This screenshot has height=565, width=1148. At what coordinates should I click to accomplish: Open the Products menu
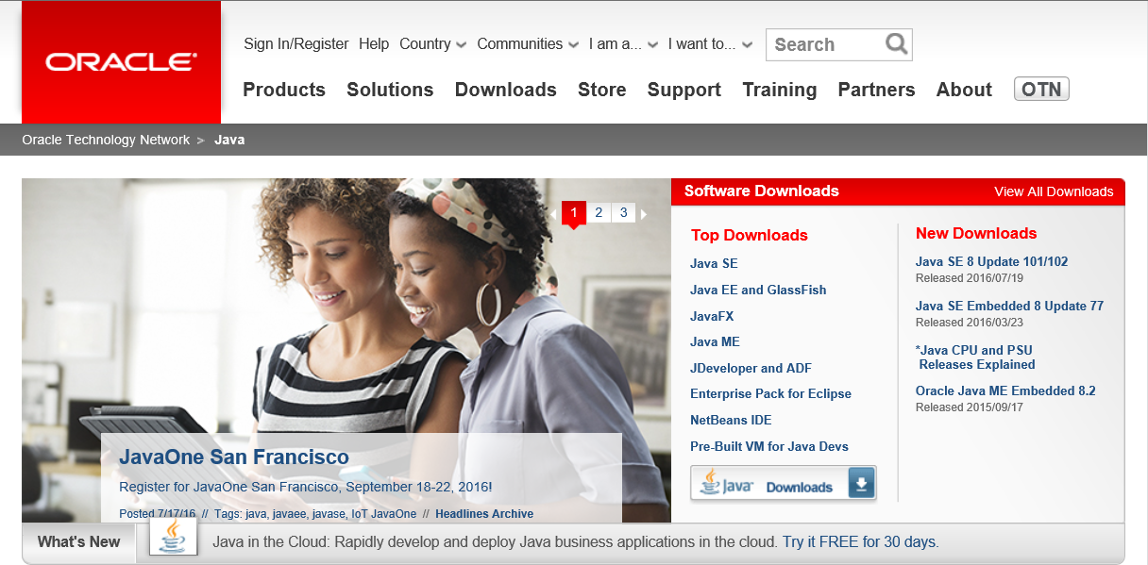pyautogui.click(x=284, y=90)
